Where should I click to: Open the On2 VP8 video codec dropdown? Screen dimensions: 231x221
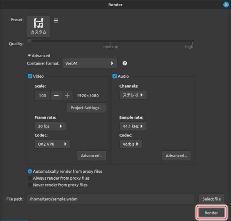click(x=52, y=144)
